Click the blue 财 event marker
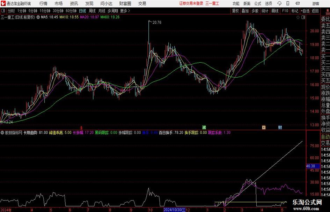Image resolution: width=330 pixels, height=212 pixels. click(x=280, y=127)
